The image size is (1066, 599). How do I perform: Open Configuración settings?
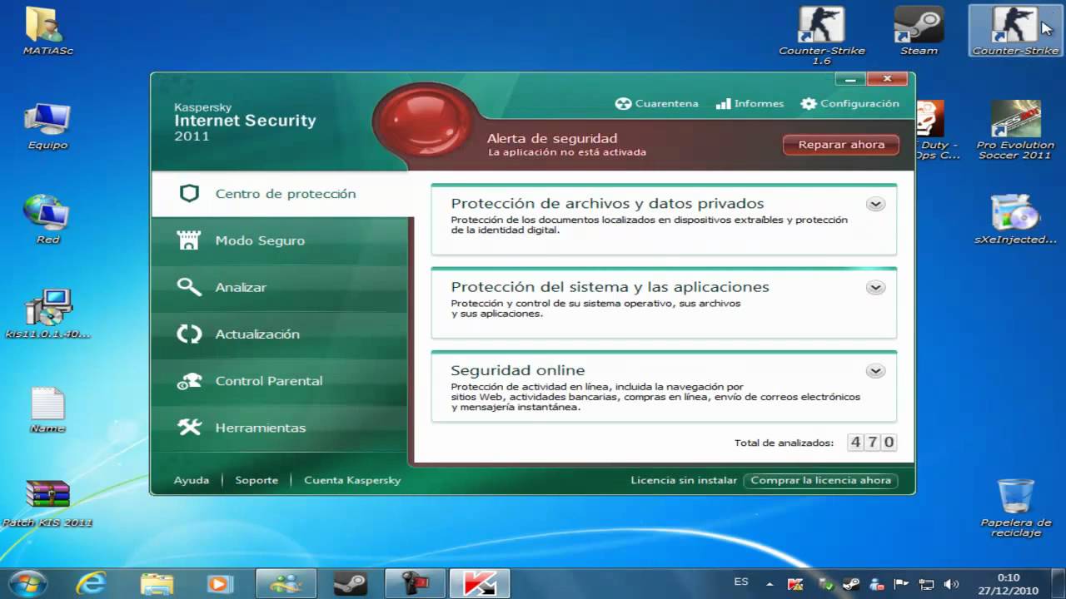pyautogui.click(x=850, y=104)
